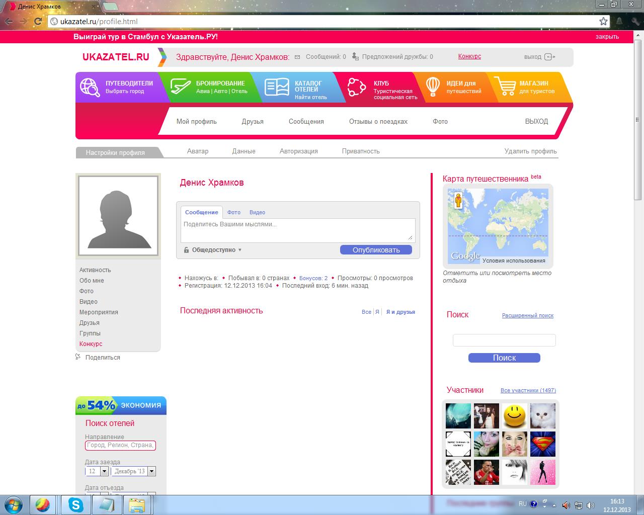The height and width of the screenshot is (515, 644).
Task: Click the Бронирование airplane ticket icon
Action: click(180, 87)
